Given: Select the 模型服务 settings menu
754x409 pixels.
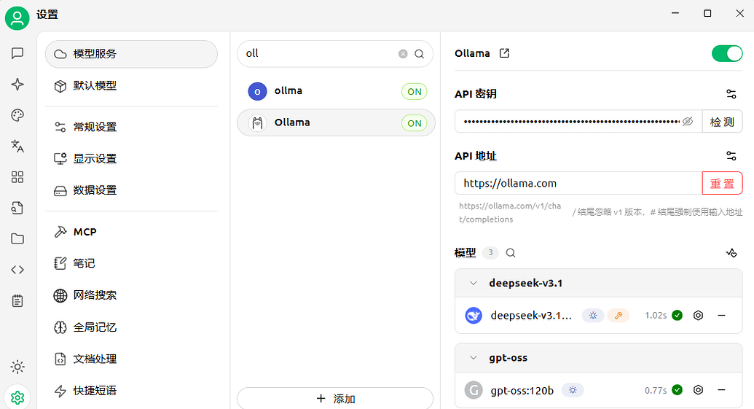Looking at the screenshot, I should 131,54.
